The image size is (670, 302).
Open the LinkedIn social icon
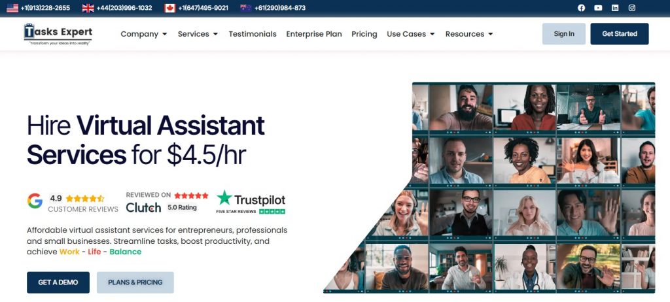pos(615,8)
